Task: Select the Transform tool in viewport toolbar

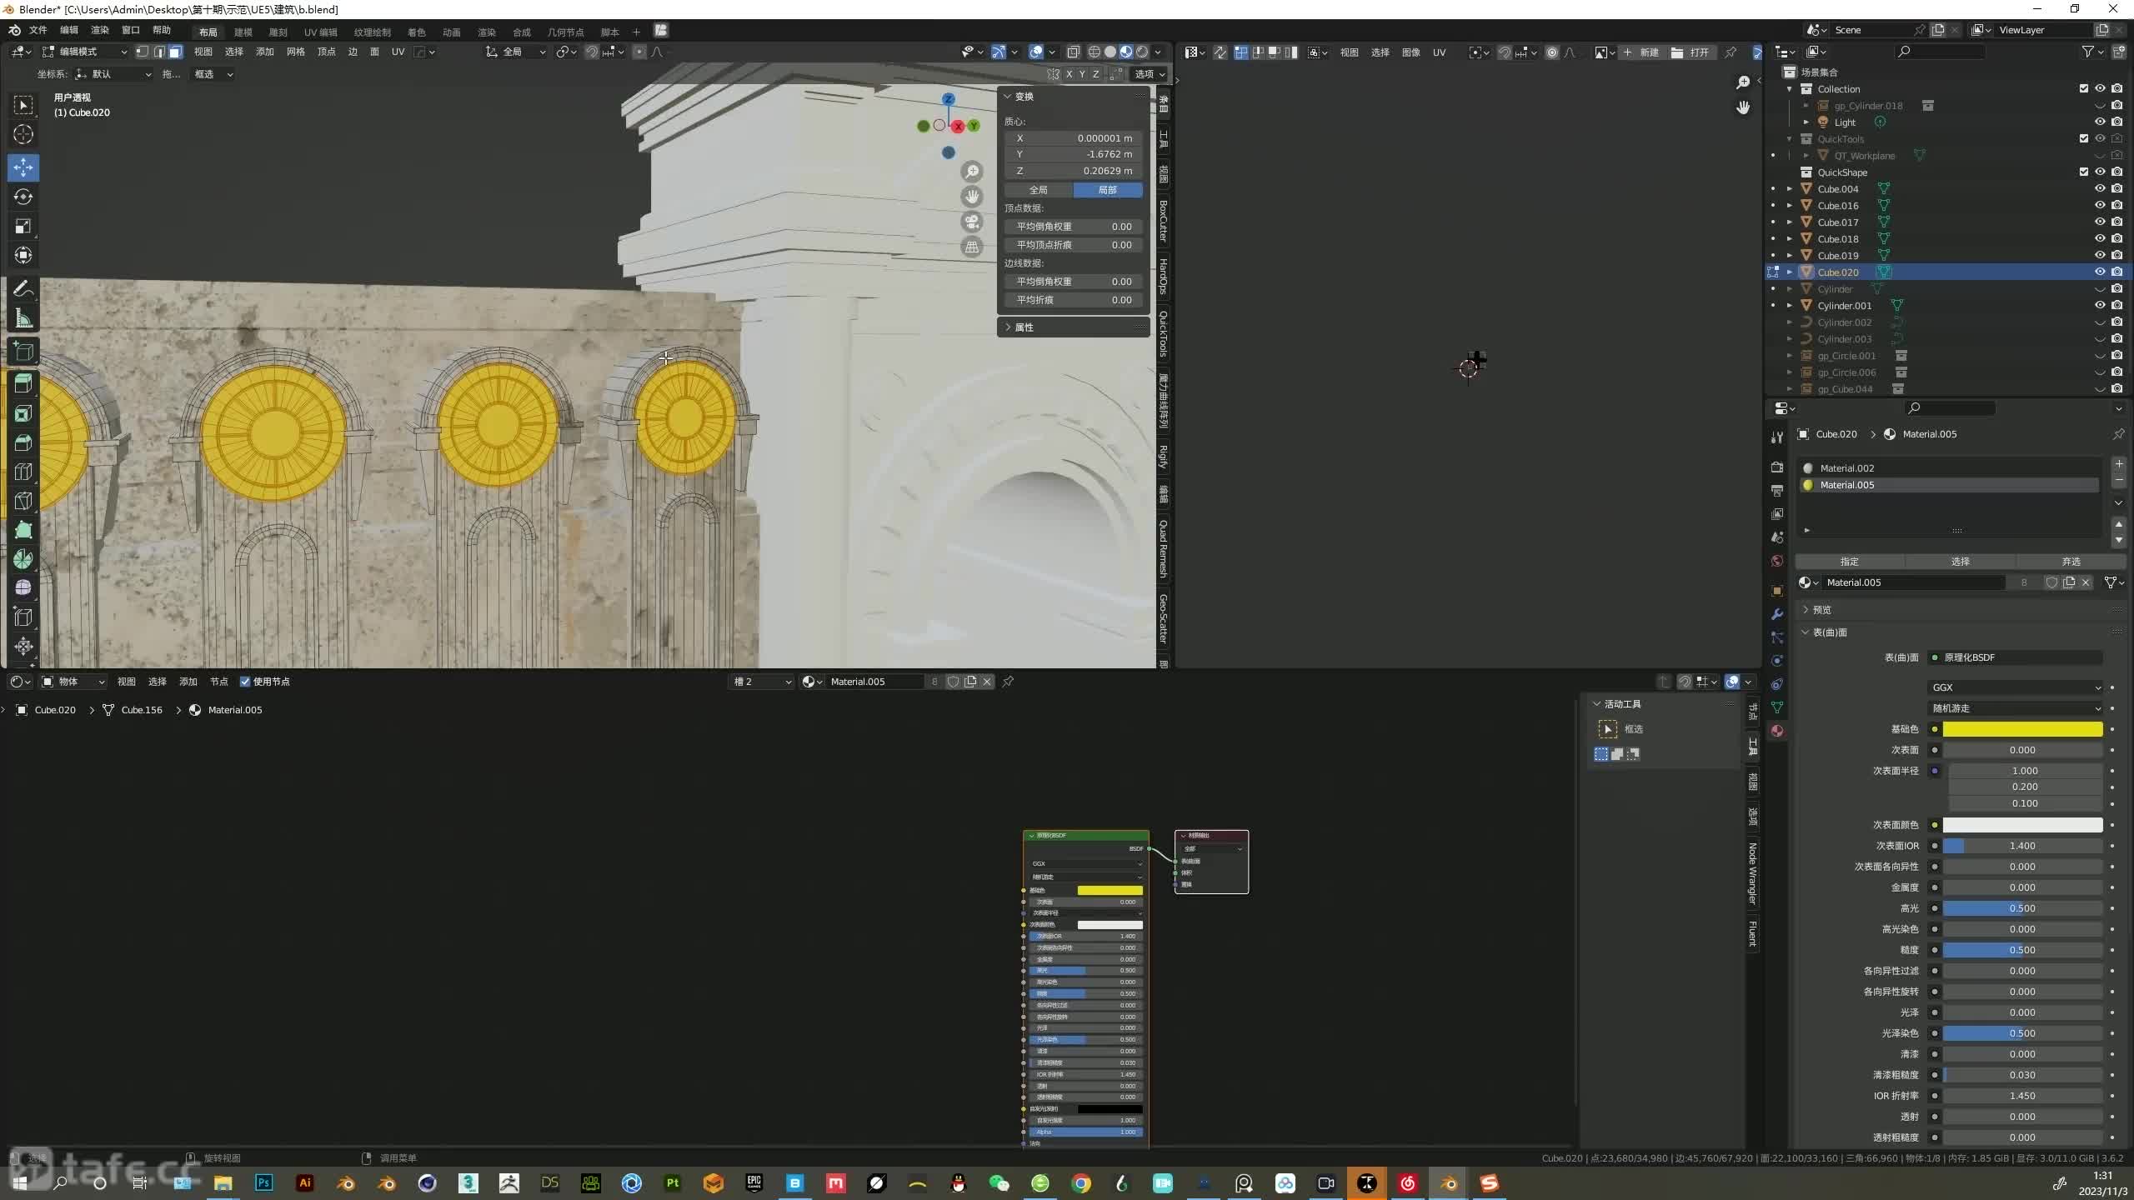Action: pos(23,255)
